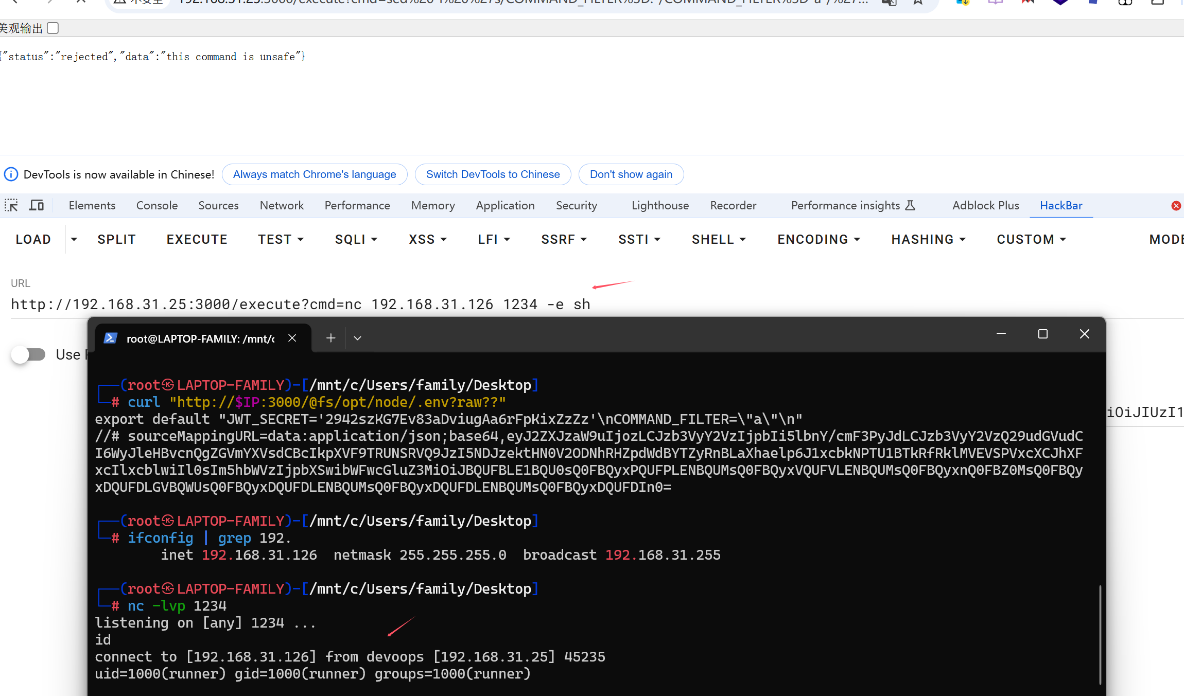Open the terminal profiles dropdown chevron
Screen dimensions: 1184x696
pos(357,338)
